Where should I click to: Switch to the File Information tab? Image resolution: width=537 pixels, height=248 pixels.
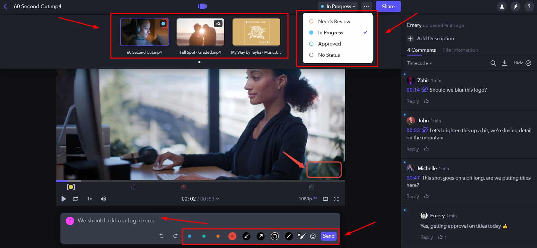[460, 50]
